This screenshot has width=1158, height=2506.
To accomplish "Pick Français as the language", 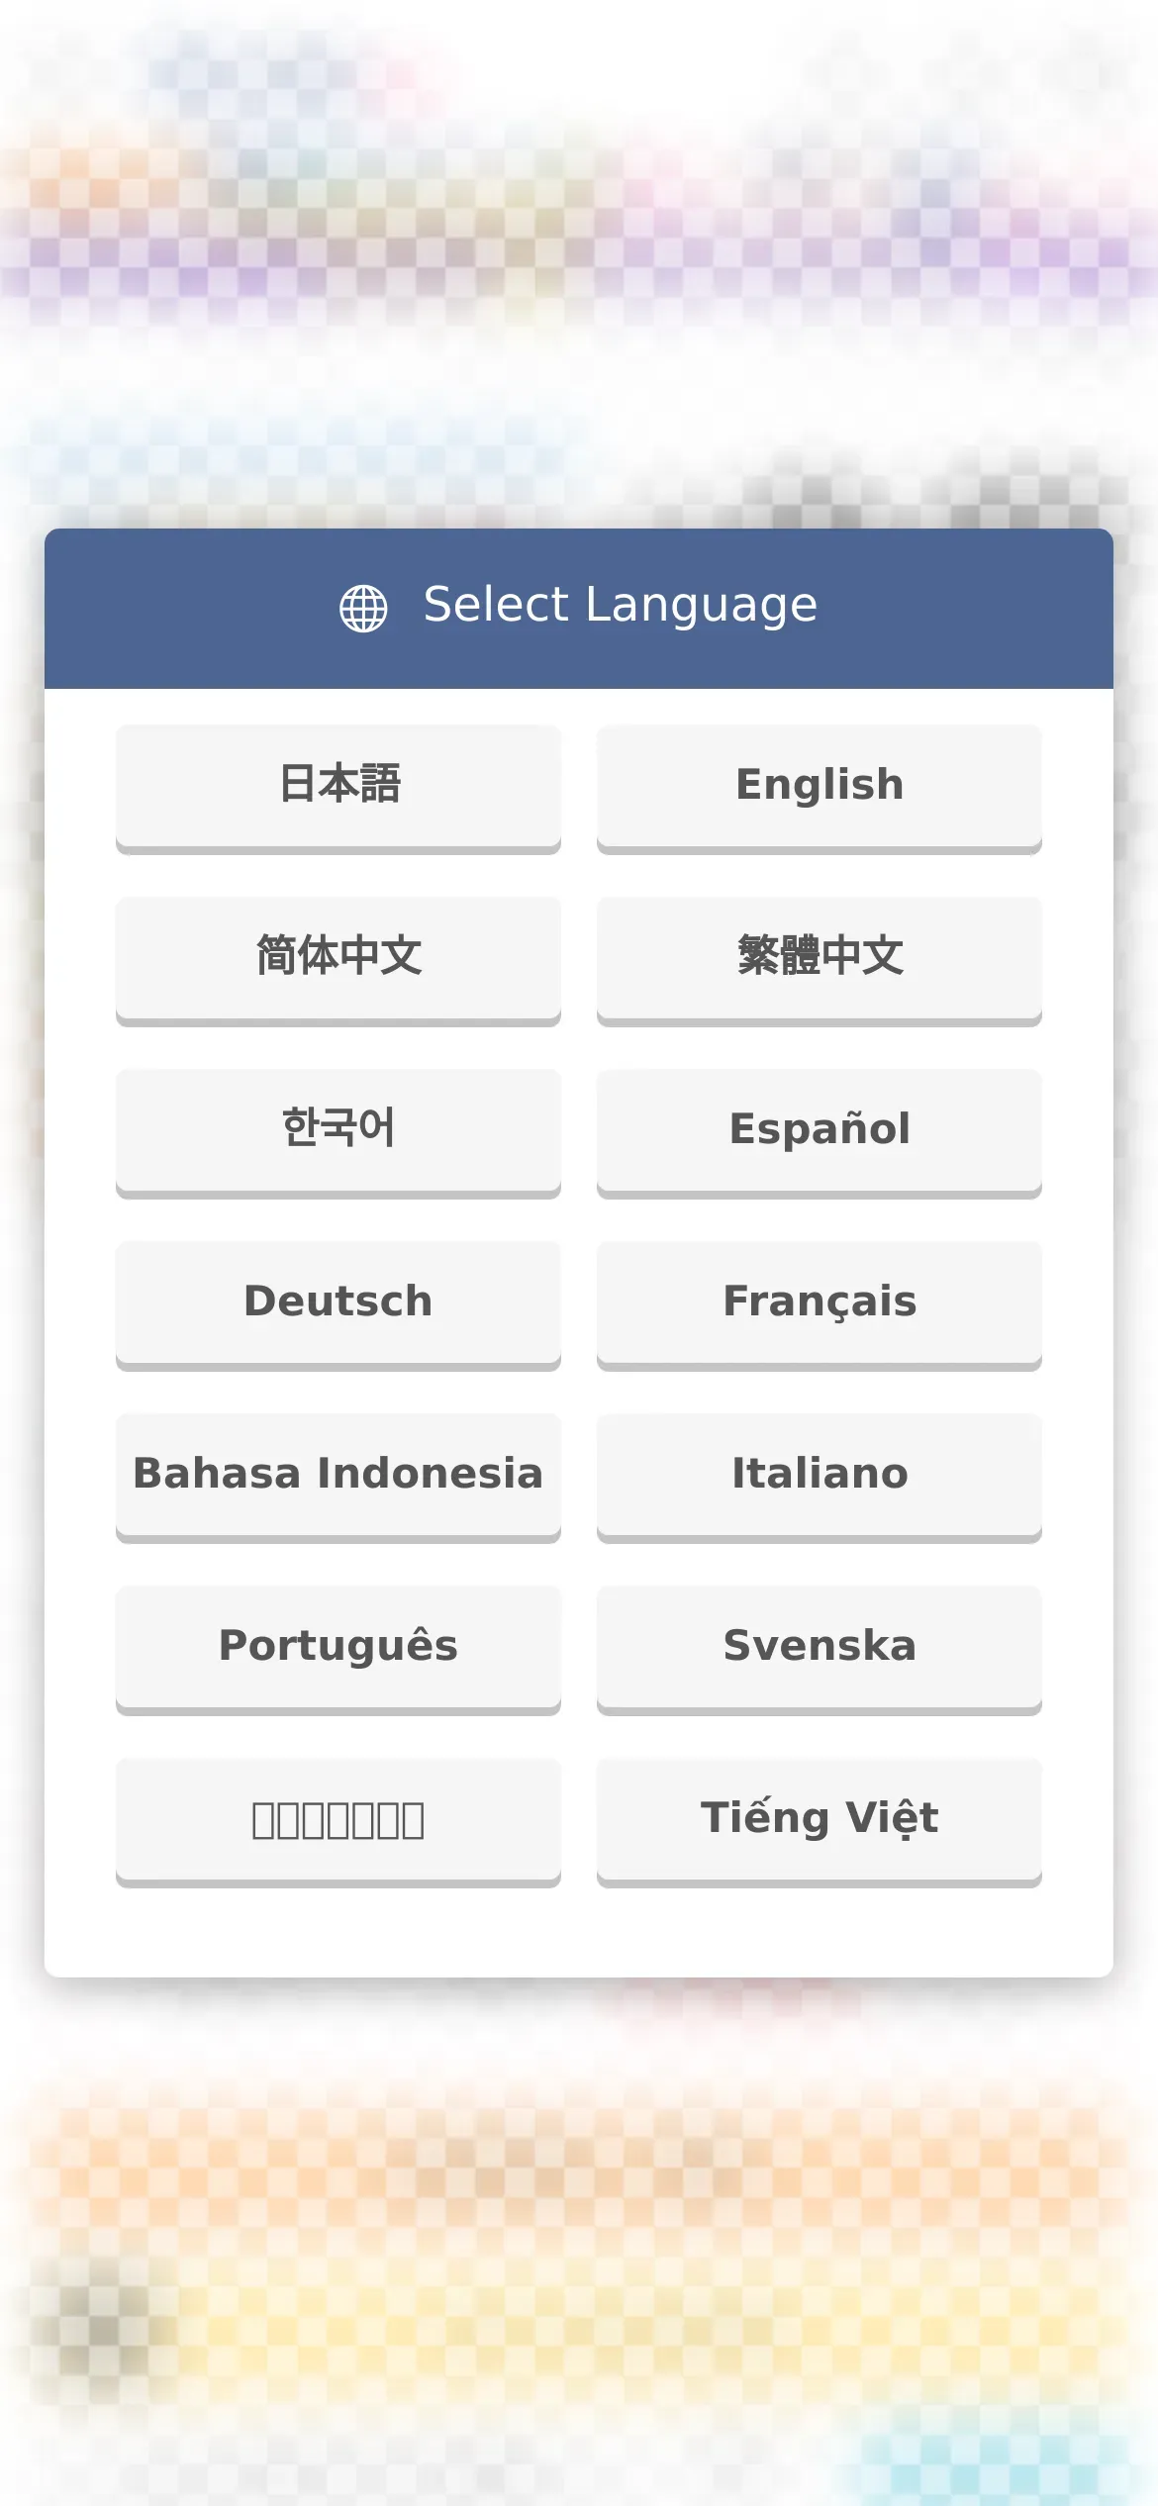I will (820, 1305).
